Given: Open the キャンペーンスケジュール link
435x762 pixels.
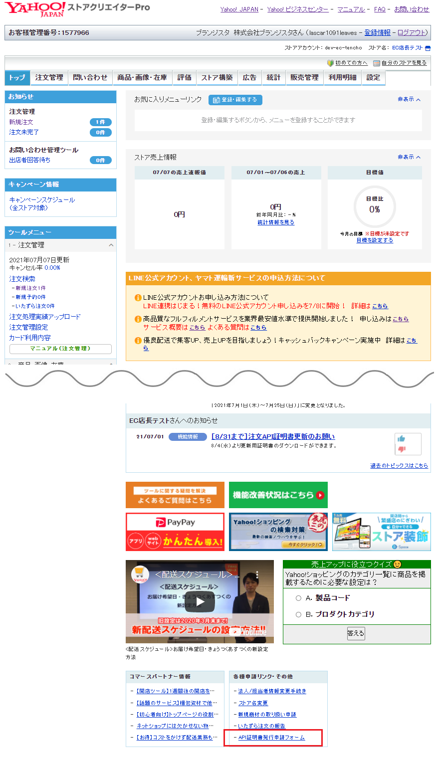Looking at the screenshot, I should click(x=42, y=203).
